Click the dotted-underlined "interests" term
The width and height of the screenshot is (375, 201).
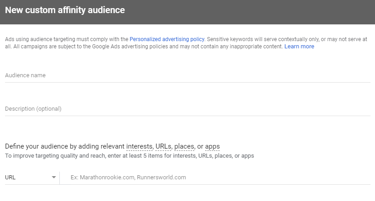[x=139, y=147]
